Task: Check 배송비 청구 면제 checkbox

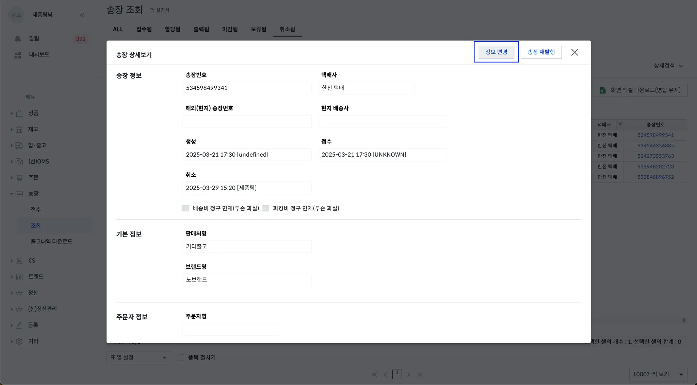Action: 185,208
